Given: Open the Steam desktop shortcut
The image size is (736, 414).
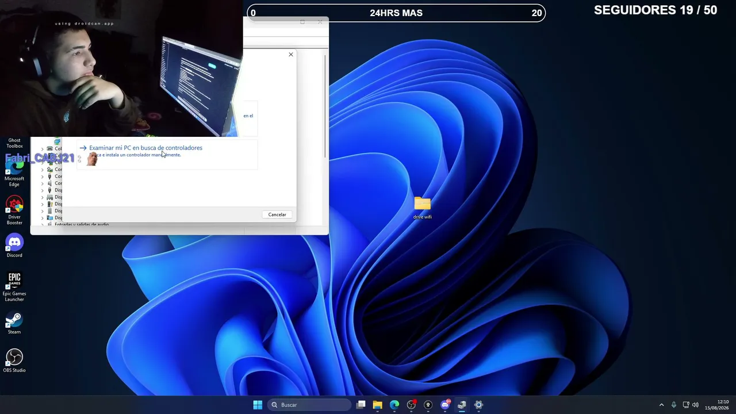Looking at the screenshot, I should pos(14,323).
